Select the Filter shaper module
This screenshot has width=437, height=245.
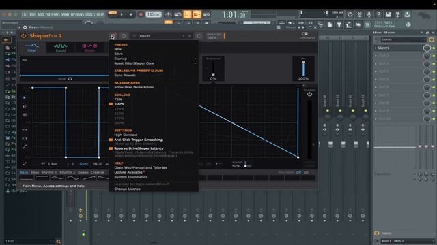click(31, 48)
